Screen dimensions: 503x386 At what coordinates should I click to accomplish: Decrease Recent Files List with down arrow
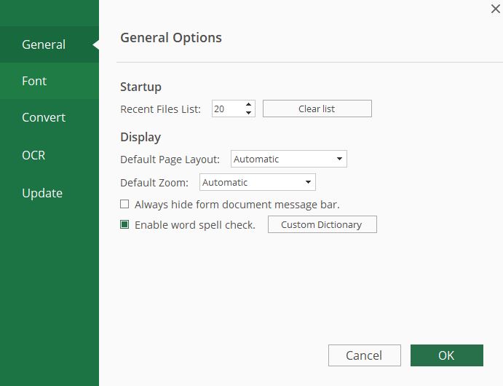(x=249, y=113)
